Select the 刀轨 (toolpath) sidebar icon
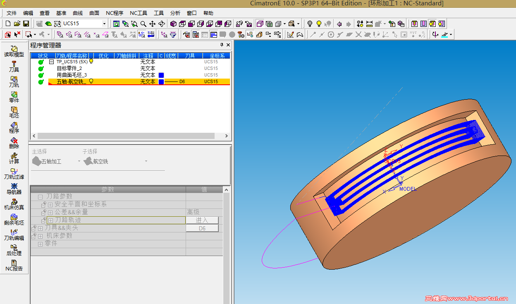Viewport: 516px width, 304px height. pos(14,82)
